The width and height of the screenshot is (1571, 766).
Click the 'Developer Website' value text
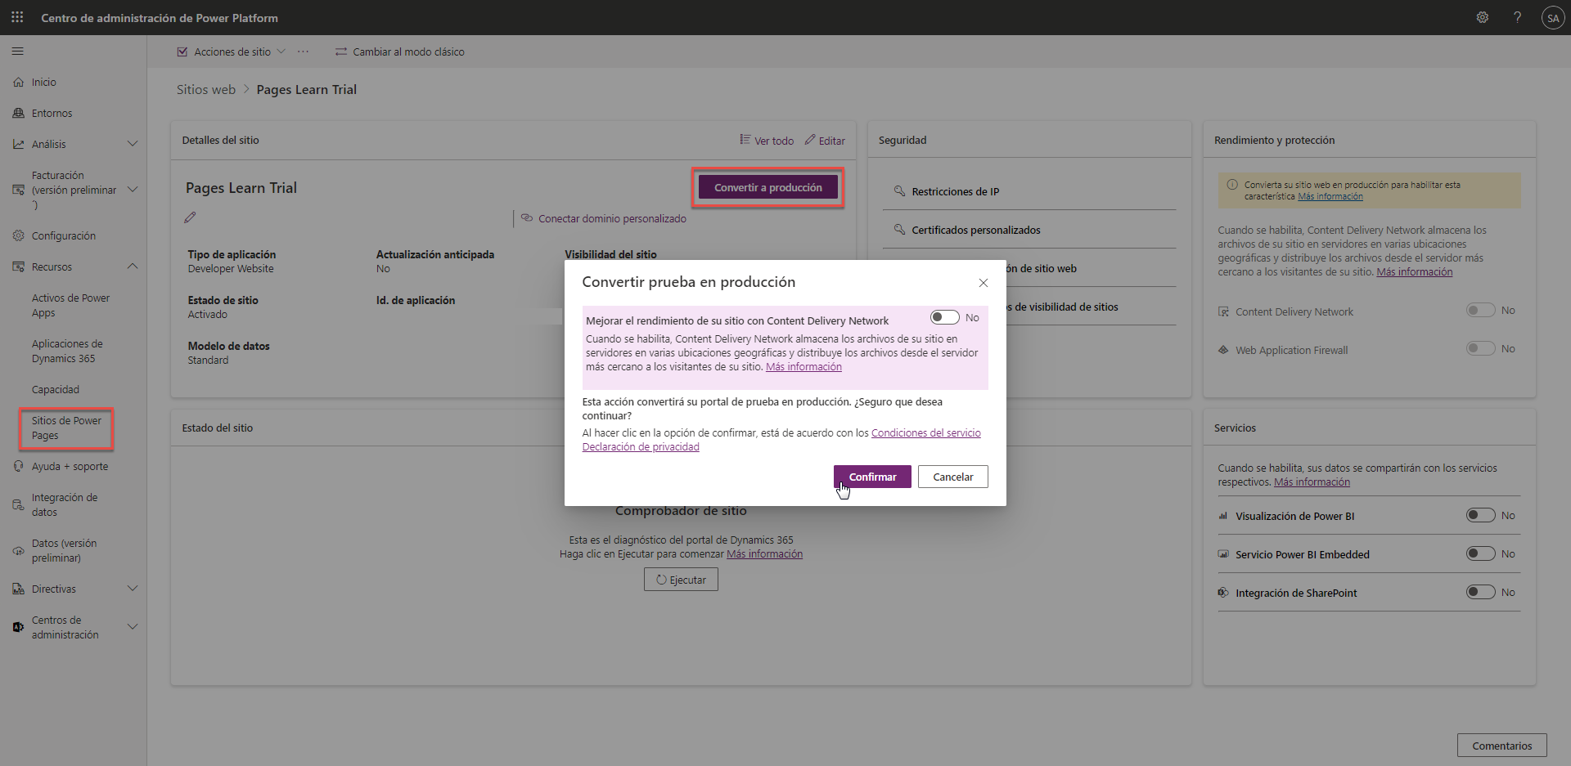point(231,269)
